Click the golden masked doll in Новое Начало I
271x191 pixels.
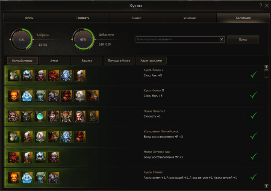(x=66, y=116)
